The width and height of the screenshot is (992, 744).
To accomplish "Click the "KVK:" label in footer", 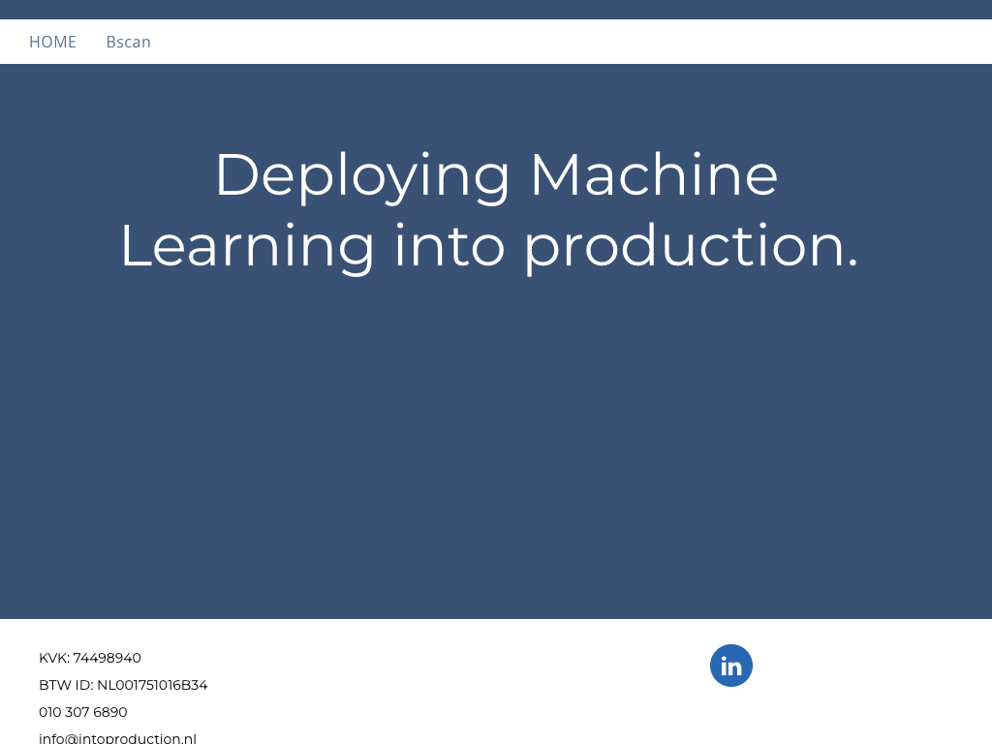I will (x=54, y=658).
